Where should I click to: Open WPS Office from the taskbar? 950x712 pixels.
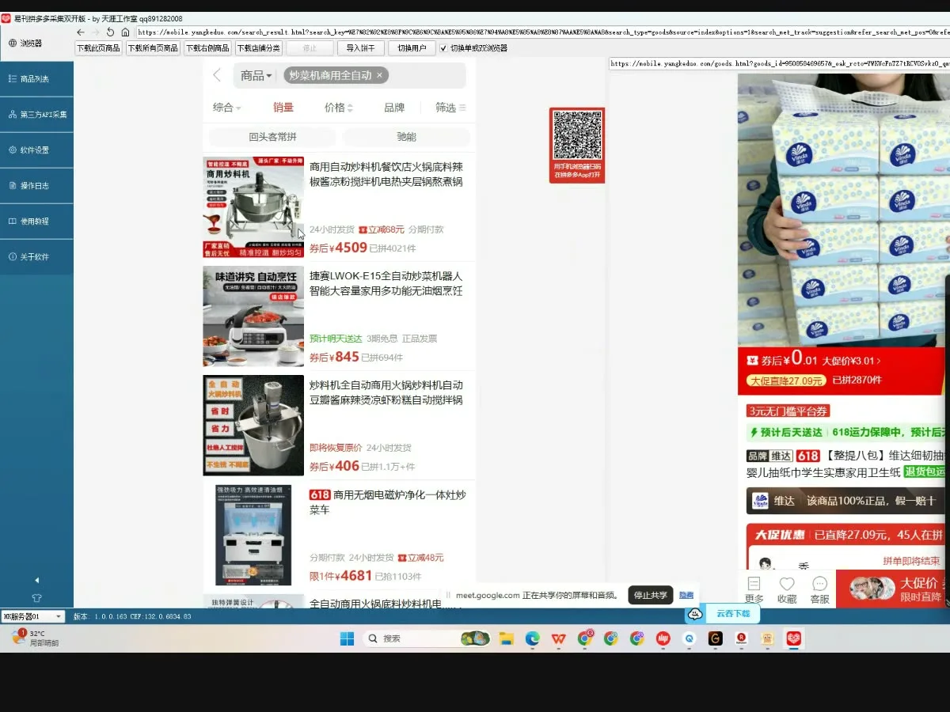tap(558, 638)
